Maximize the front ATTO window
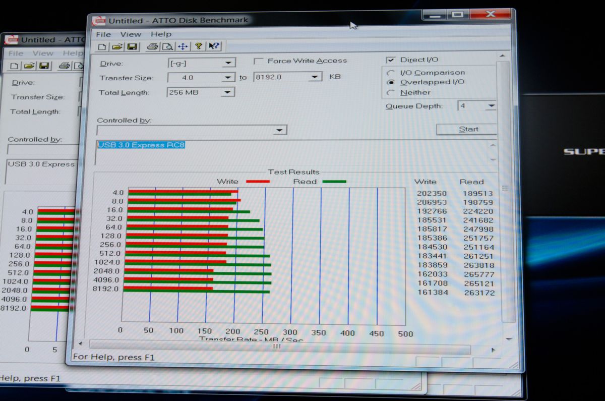Screen dimensions: 605x401 458,15
